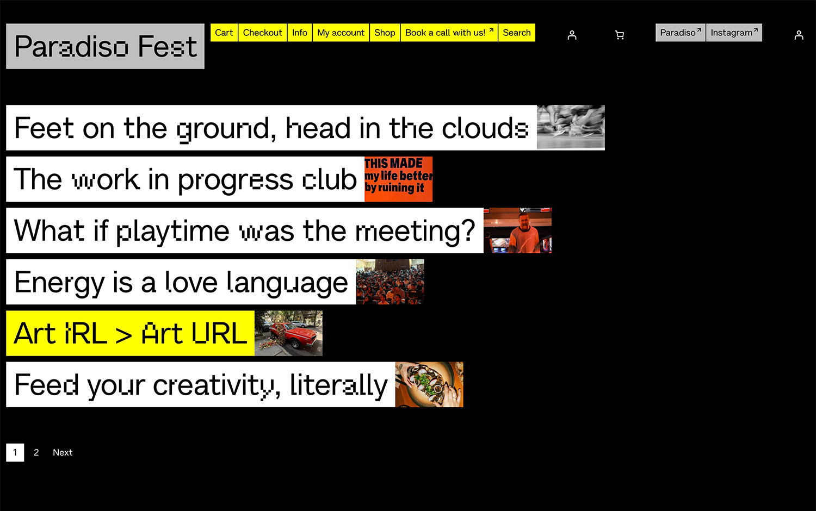This screenshot has height=511, width=816.
Task: Open 'What if playtime was the meeting?' post
Action: [244, 230]
